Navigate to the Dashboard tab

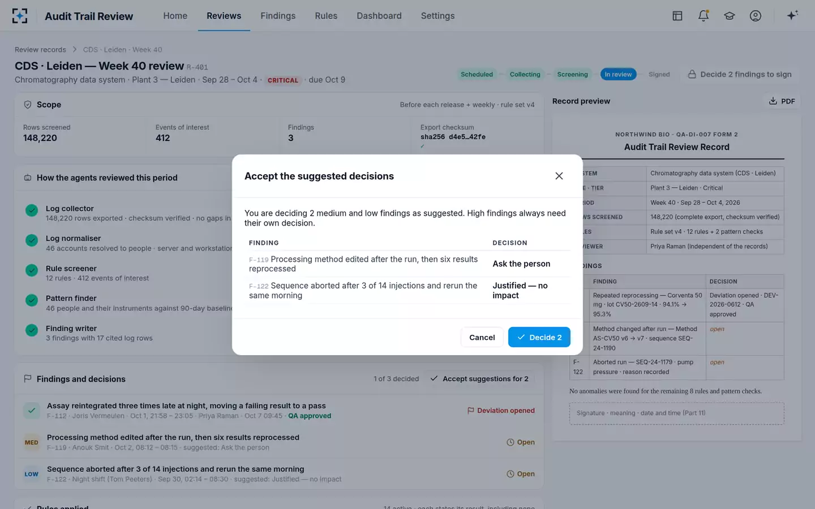click(379, 16)
